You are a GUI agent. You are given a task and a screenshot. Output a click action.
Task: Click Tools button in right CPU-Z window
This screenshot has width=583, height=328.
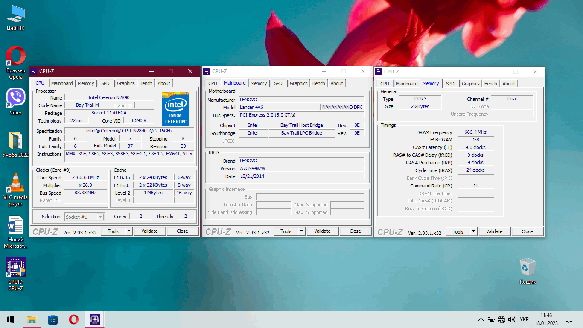[x=458, y=231]
